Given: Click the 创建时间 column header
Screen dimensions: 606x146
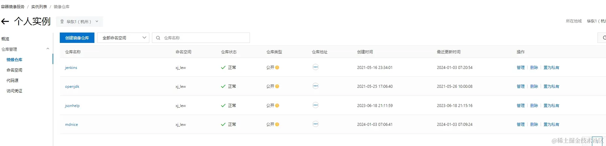Looking at the screenshot, I should click(365, 52).
